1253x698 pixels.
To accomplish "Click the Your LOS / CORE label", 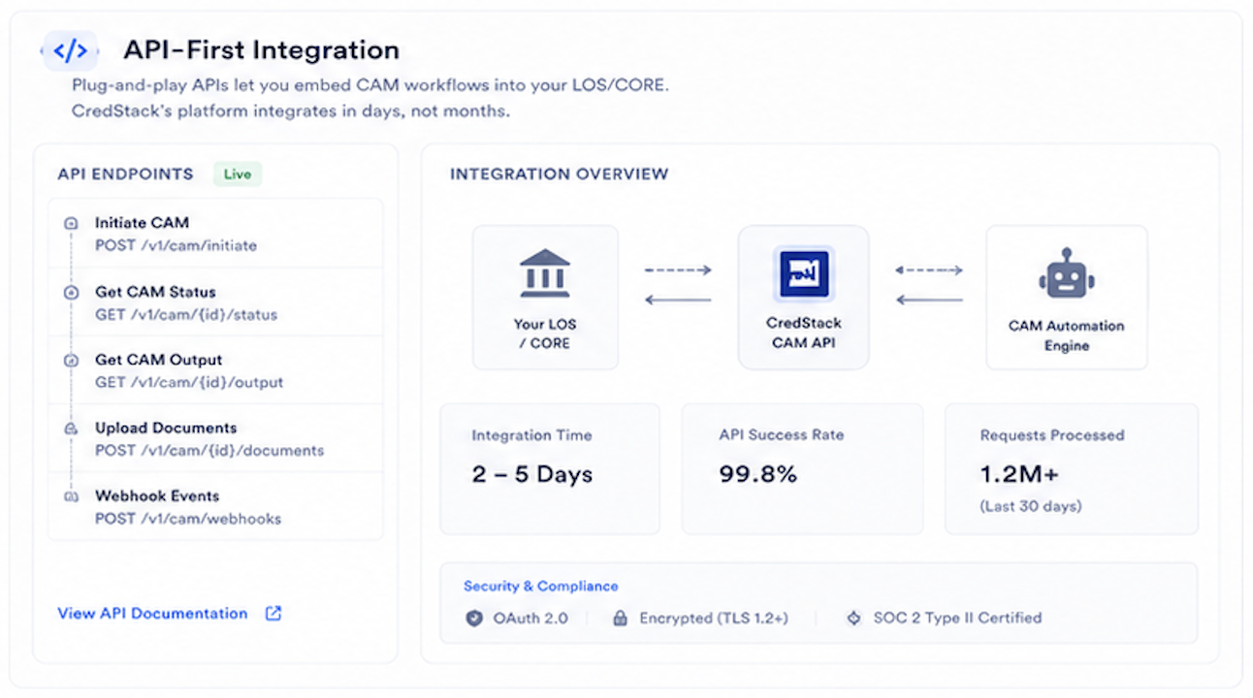I will pyautogui.click(x=545, y=333).
